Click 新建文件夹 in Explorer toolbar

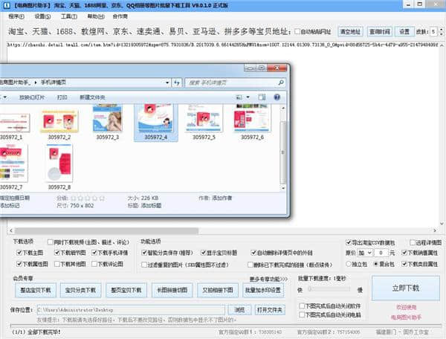click(92, 97)
